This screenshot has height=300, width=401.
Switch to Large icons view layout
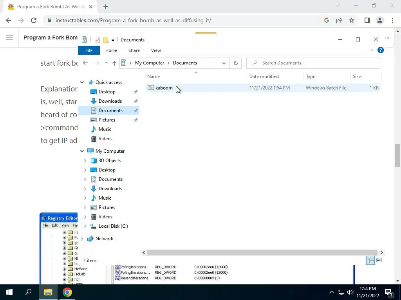point(379,260)
